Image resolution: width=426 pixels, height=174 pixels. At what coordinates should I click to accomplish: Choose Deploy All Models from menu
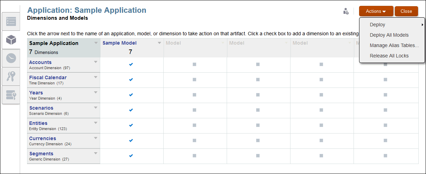click(x=389, y=35)
